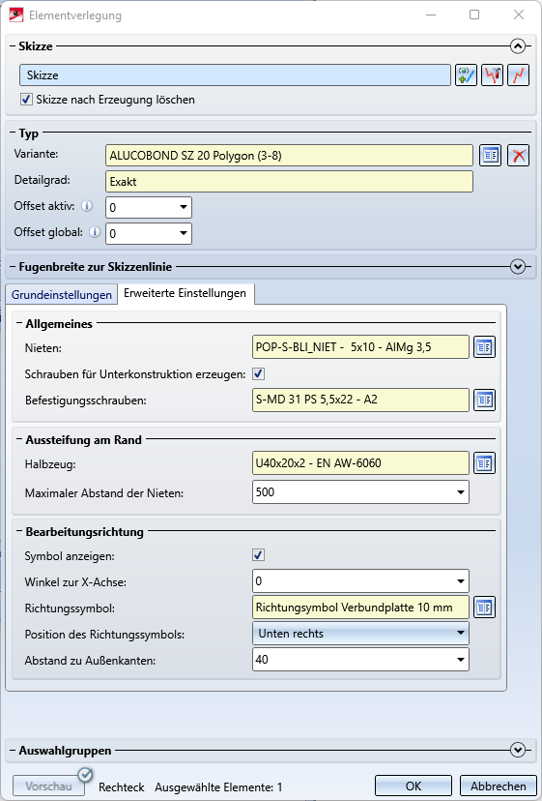The image size is (542, 801).
Task: Click the select sketch icon next to Skizze field
Action: tap(466, 75)
